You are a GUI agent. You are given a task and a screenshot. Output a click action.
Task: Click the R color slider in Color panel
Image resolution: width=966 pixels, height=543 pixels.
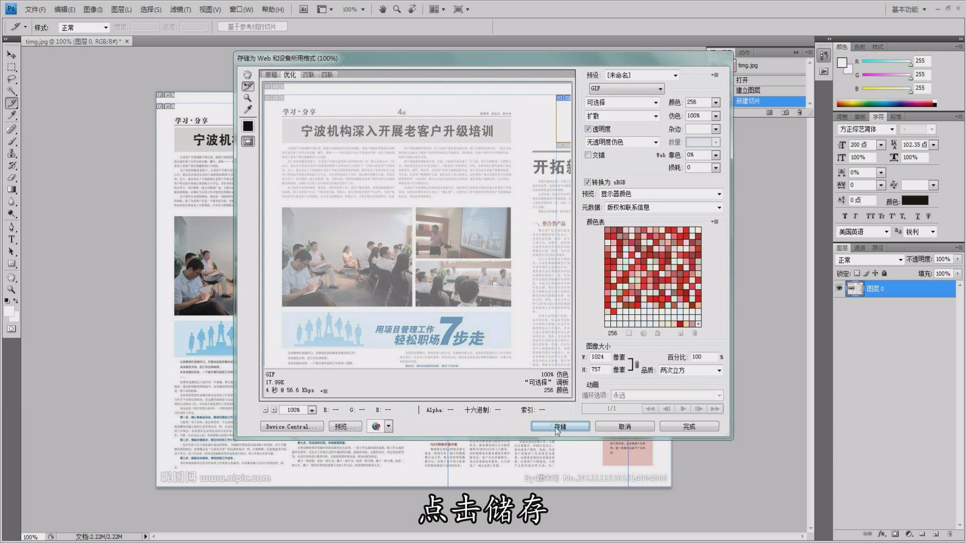pos(887,61)
